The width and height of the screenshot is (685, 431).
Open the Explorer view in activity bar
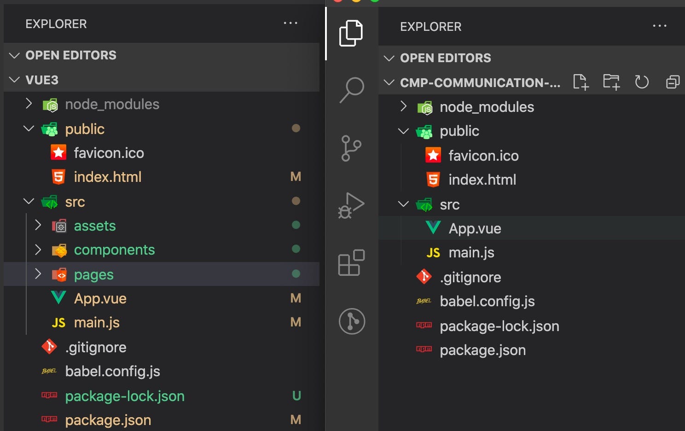click(x=351, y=33)
